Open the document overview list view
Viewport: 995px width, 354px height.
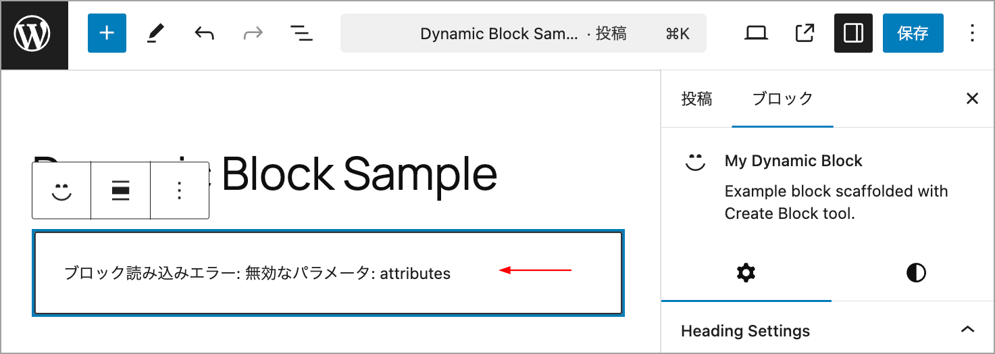pos(301,33)
